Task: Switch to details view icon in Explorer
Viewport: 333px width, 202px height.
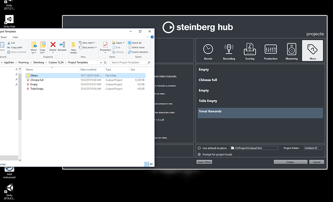Action: (x=147, y=164)
